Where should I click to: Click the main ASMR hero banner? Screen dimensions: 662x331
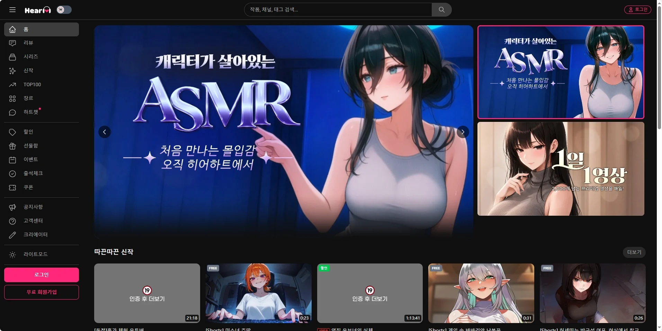coord(284,132)
